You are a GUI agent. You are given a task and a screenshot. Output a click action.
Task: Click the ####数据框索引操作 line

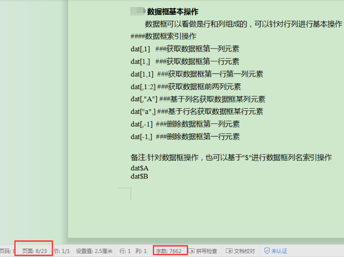163,37
